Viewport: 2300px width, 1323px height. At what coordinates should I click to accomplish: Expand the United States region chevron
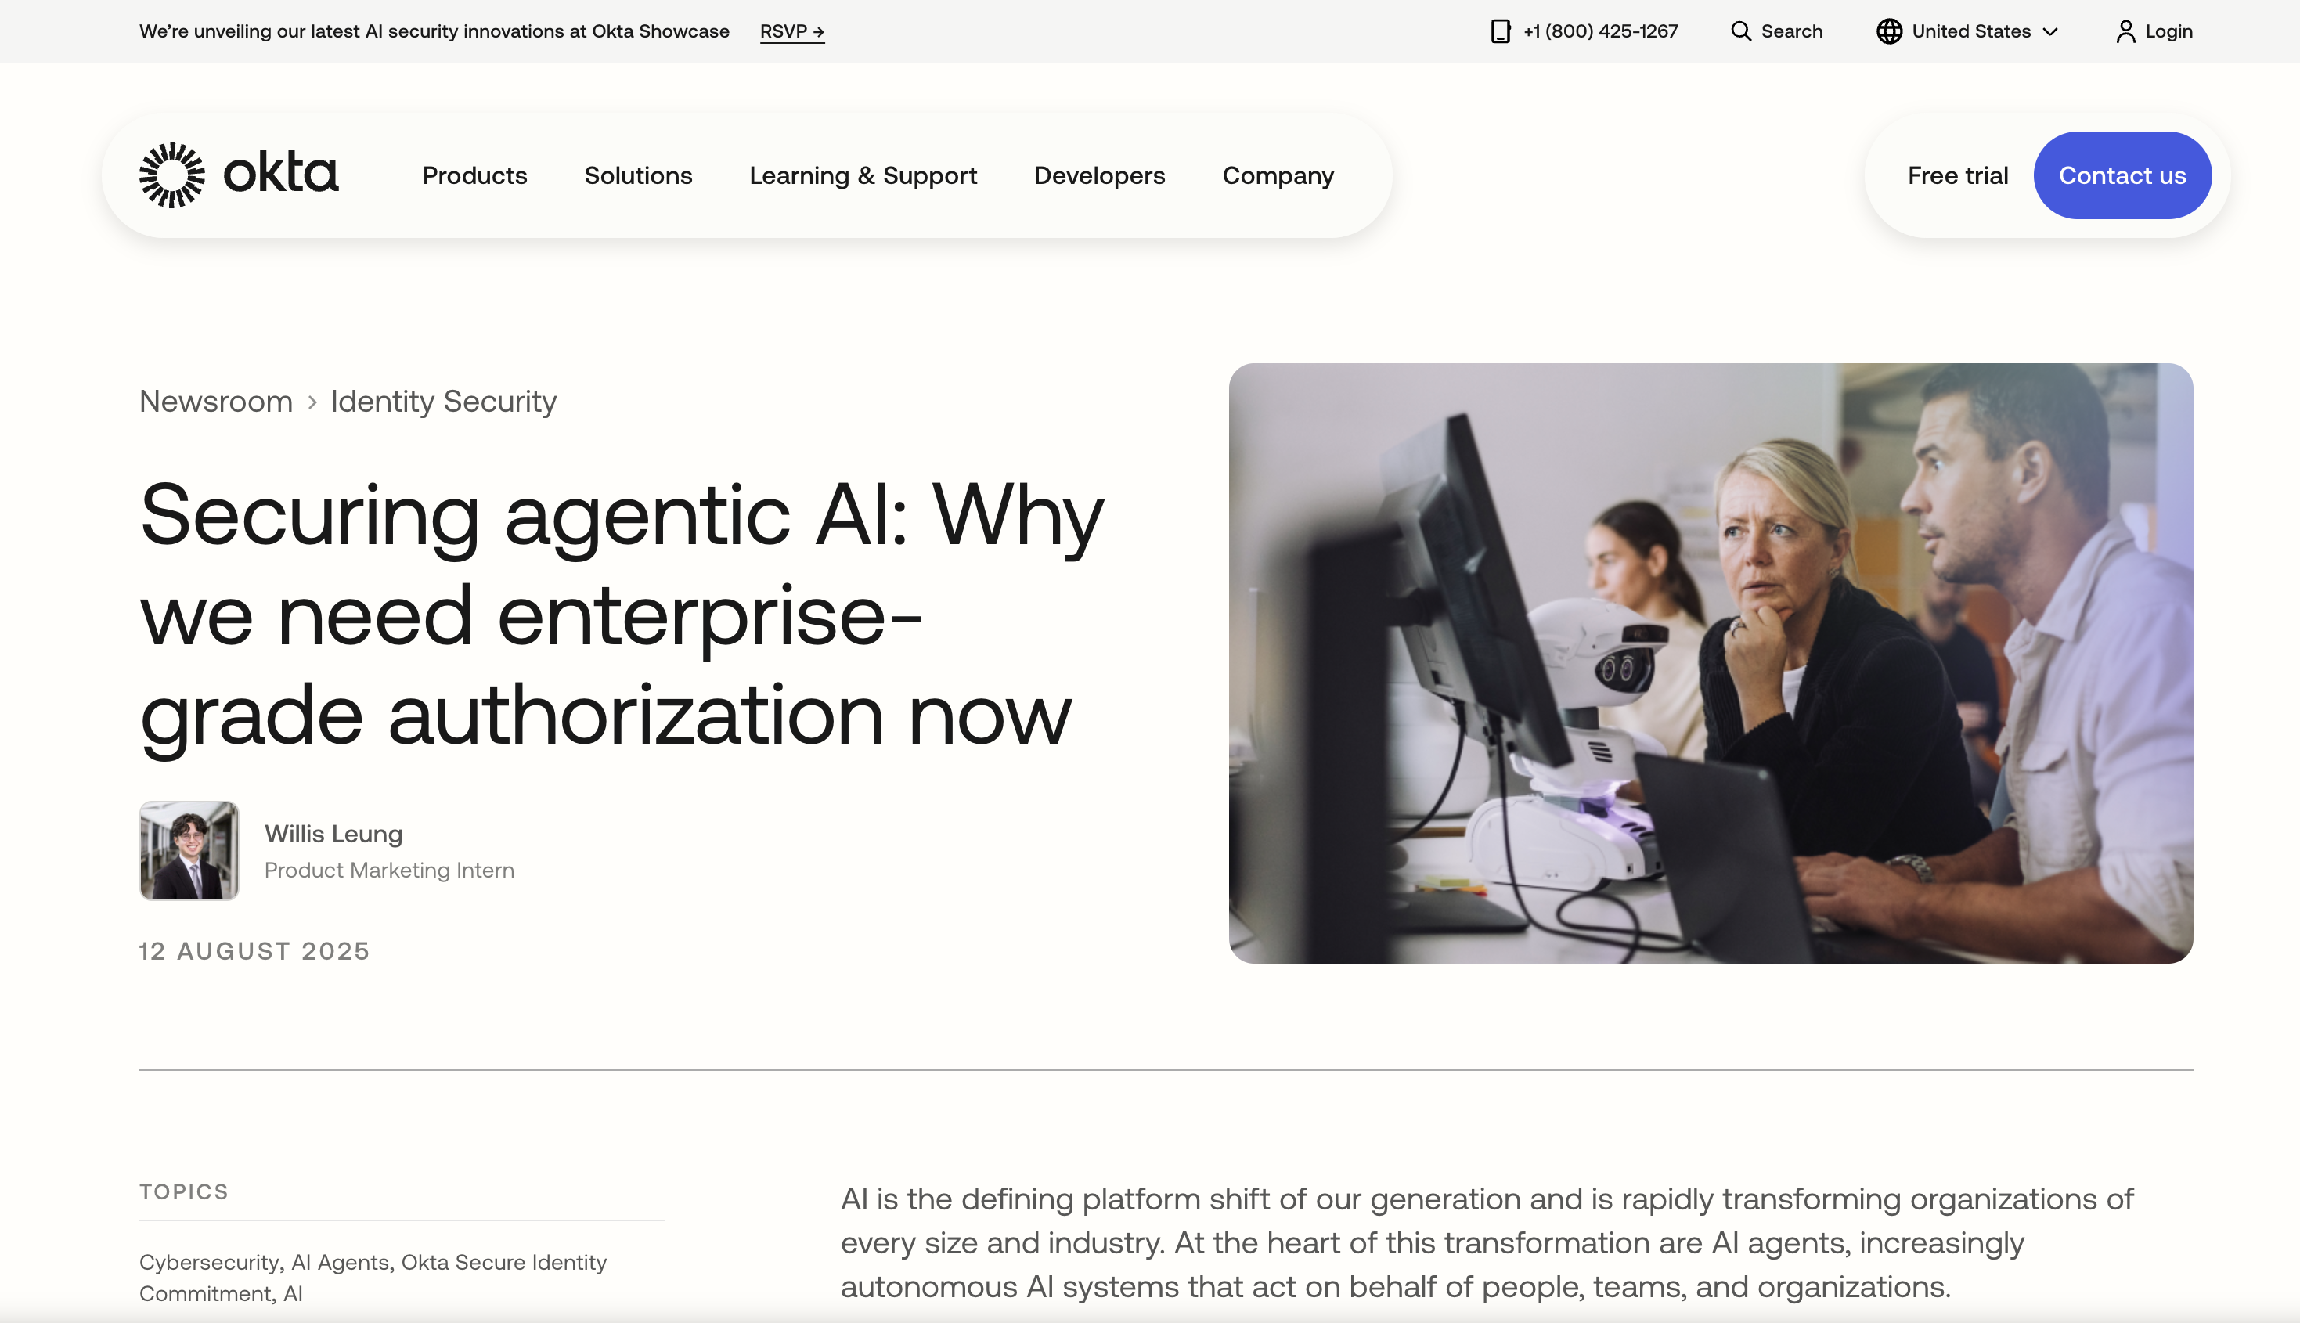pyautogui.click(x=2050, y=32)
